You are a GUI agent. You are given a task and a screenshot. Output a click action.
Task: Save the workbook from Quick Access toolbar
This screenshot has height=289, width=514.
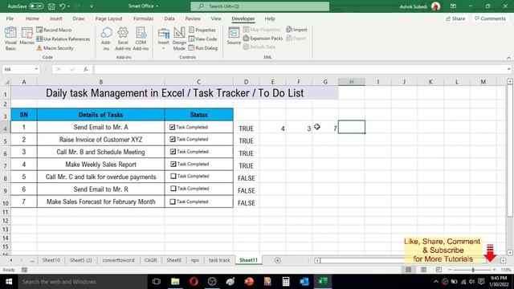(x=51, y=6)
